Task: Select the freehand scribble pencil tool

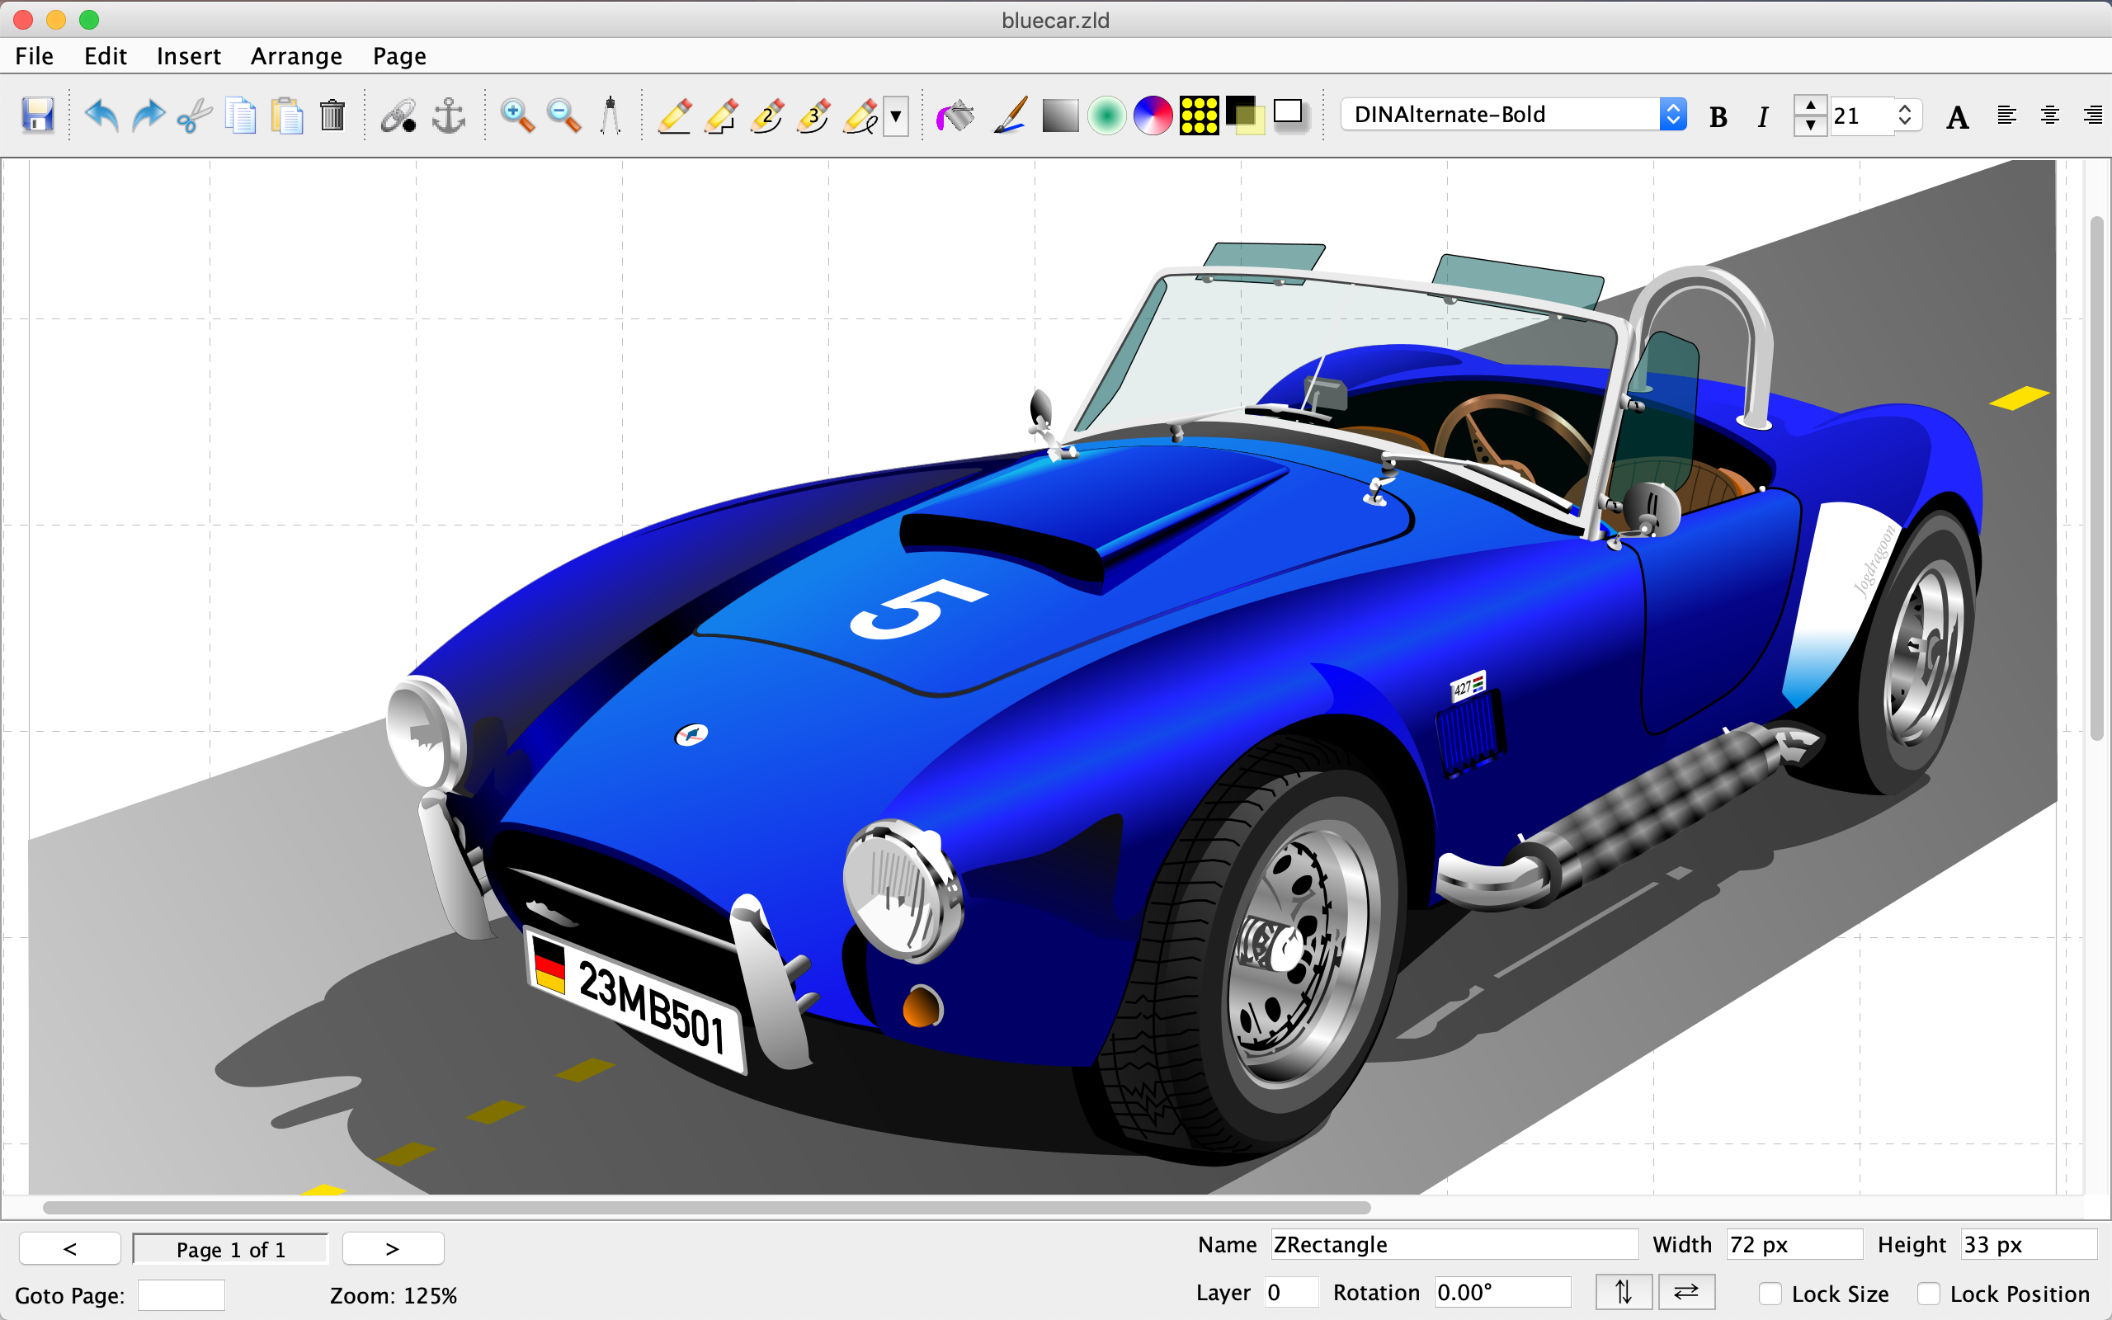Action: point(860,115)
